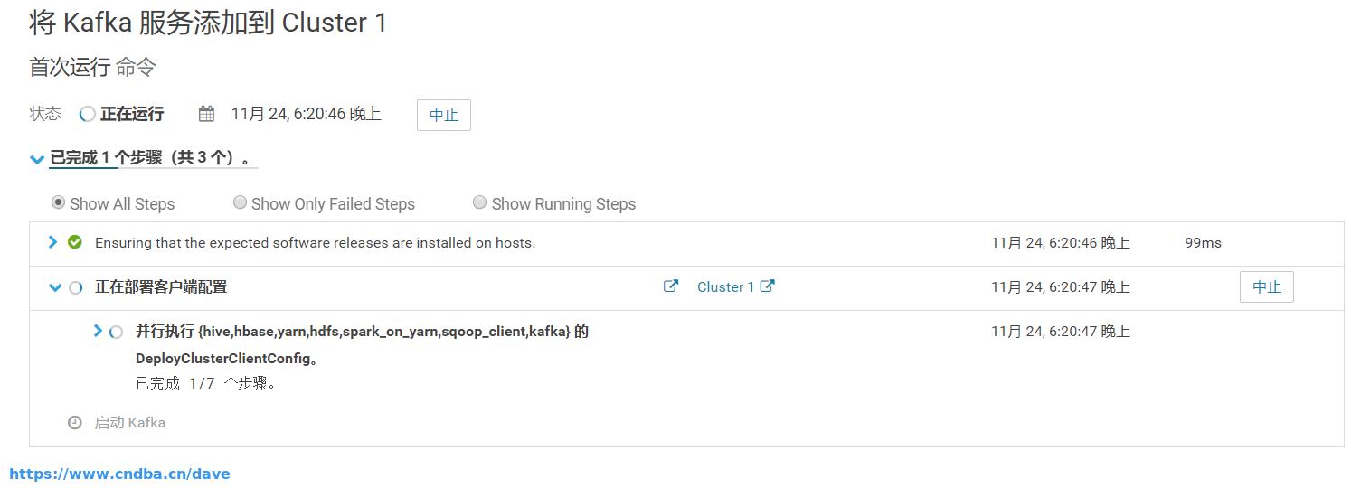The width and height of the screenshot is (1351, 488).
Task: Abort the 正在部署客户端配置 step with 中止
Action: 1267,286
